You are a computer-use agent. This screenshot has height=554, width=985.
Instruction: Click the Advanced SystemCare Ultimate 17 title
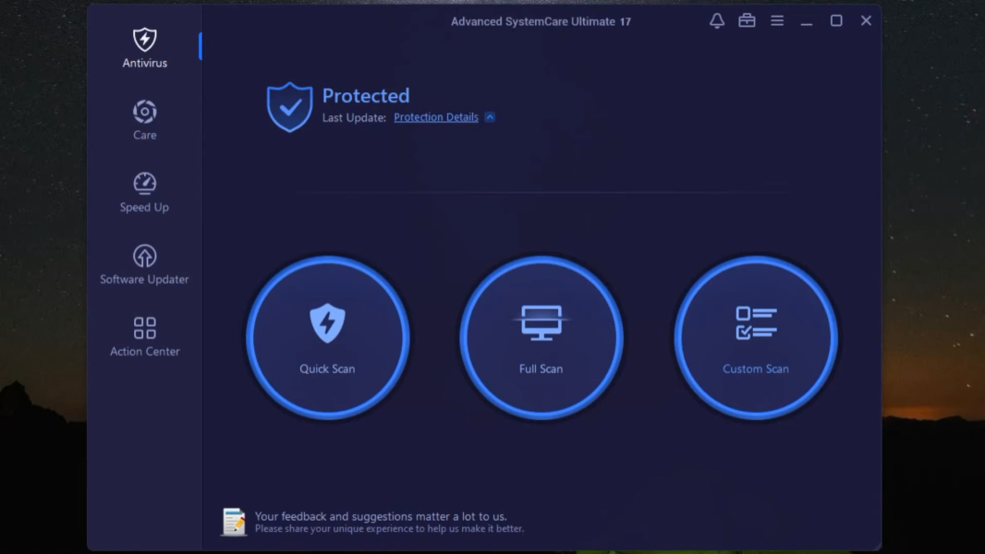pyautogui.click(x=541, y=21)
